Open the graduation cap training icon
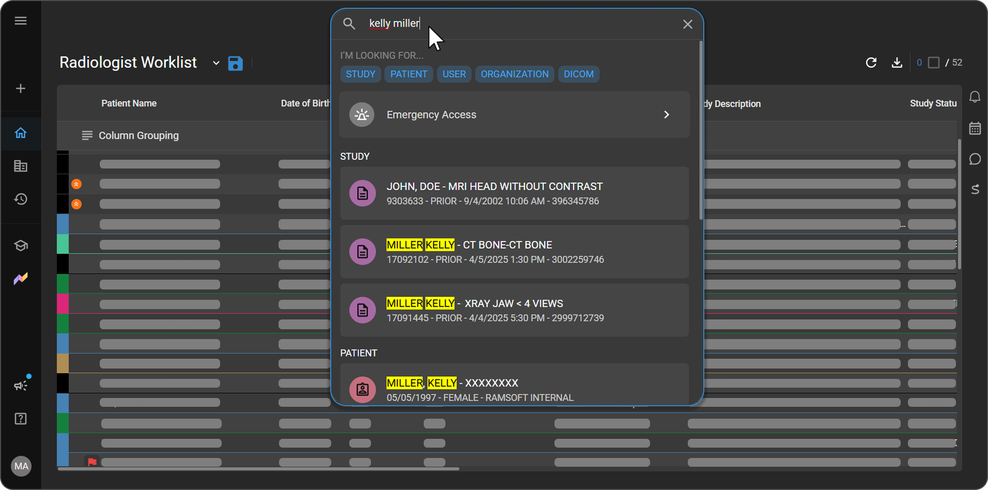This screenshot has height=490, width=988. tap(21, 246)
